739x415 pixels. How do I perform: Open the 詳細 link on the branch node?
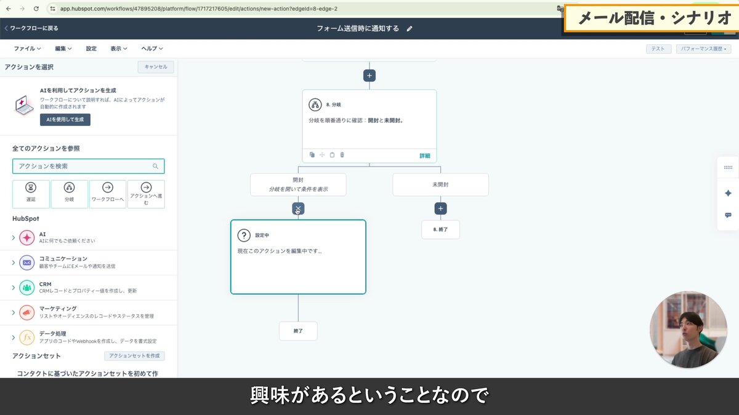point(424,154)
